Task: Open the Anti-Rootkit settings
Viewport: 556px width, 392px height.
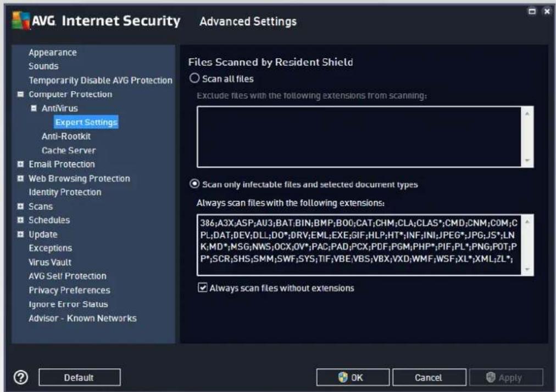Action: (x=66, y=136)
